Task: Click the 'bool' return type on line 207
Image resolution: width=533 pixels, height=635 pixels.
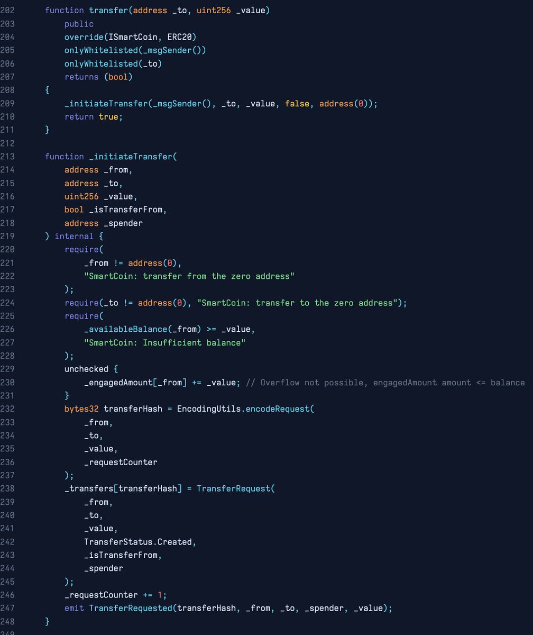Action: [118, 77]
